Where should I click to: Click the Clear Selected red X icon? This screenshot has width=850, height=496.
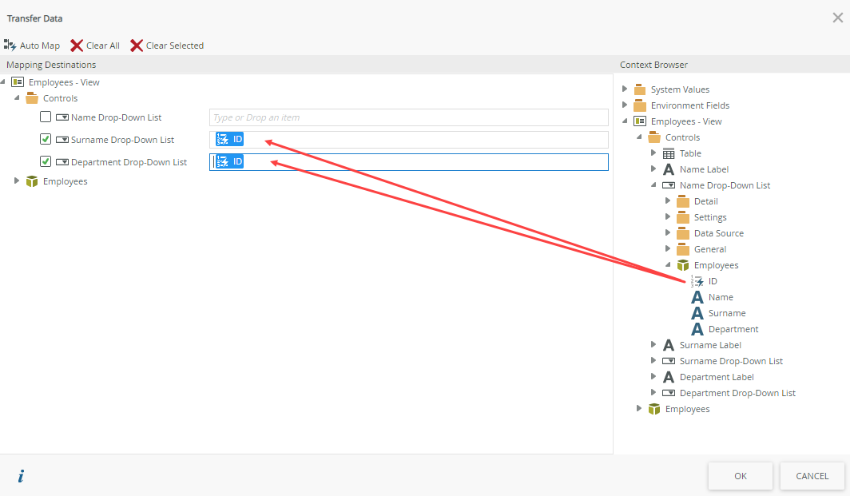[137, 46]
